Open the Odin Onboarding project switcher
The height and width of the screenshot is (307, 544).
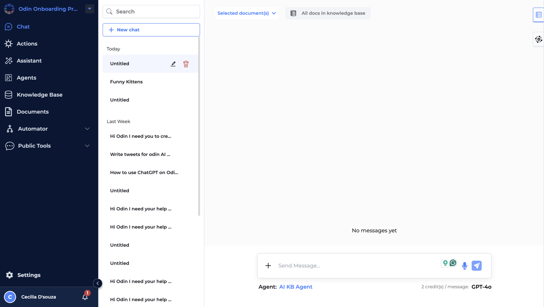[x=89, y=9]
